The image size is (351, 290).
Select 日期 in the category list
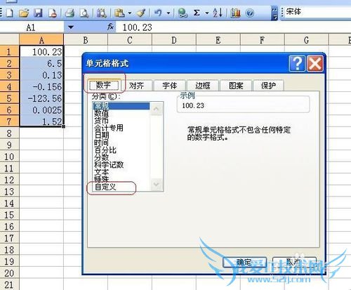(x=121, y=136)
